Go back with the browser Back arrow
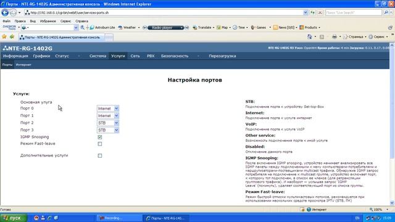This screenshot has height=222, width=395. (5, 12)
